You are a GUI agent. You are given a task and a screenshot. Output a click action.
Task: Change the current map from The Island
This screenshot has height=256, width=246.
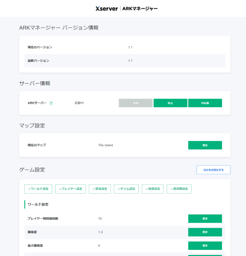[205, 145]
